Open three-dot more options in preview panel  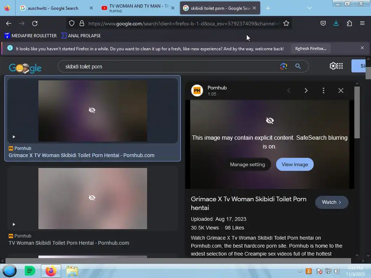pos(324,90)
